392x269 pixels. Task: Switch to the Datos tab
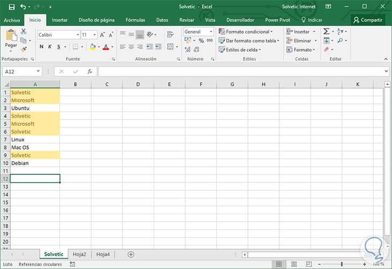[x=162, y=20]
